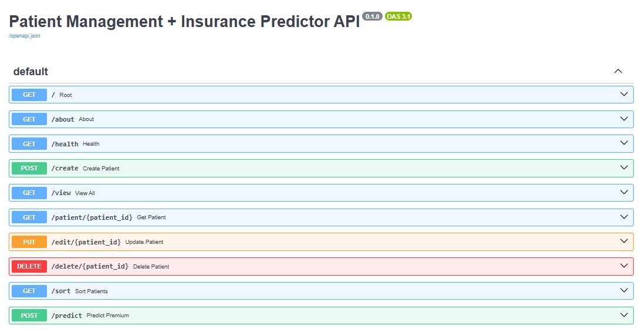Click the Predict Premium description
The image size is (642, 332).
point(107,316)
